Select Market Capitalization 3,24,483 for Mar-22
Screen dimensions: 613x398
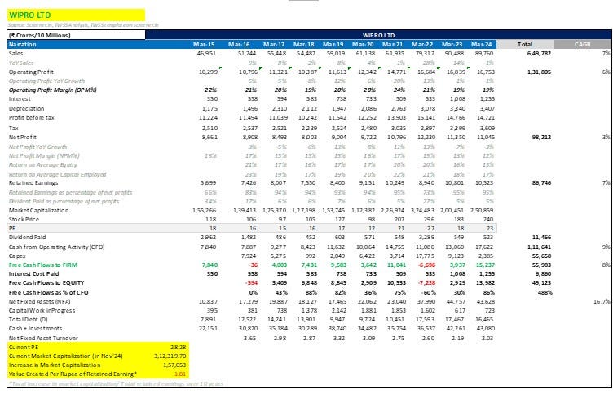pyautogui.click(x=425, y=210)
